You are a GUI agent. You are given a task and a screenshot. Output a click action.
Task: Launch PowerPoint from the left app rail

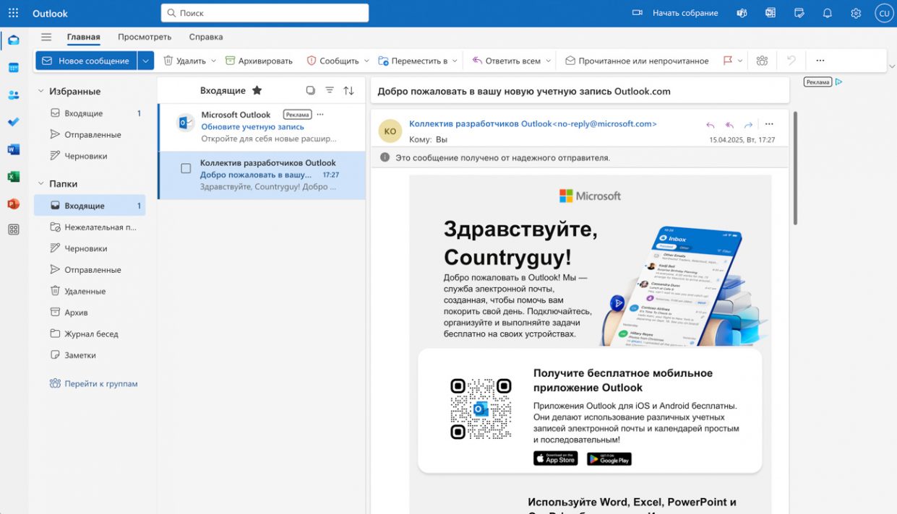coord(13,204)
